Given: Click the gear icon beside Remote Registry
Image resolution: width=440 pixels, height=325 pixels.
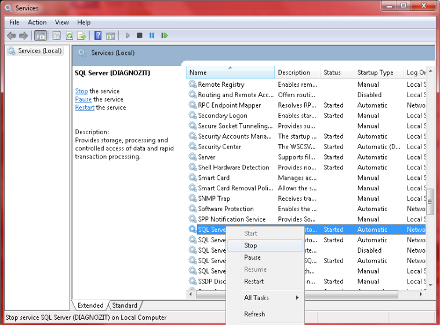Looking at the screenshot, I should [x=192, y=84].
